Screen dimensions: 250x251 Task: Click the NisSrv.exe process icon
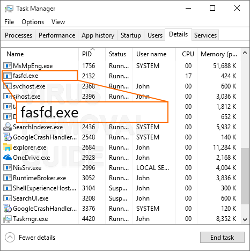(8, 168)
